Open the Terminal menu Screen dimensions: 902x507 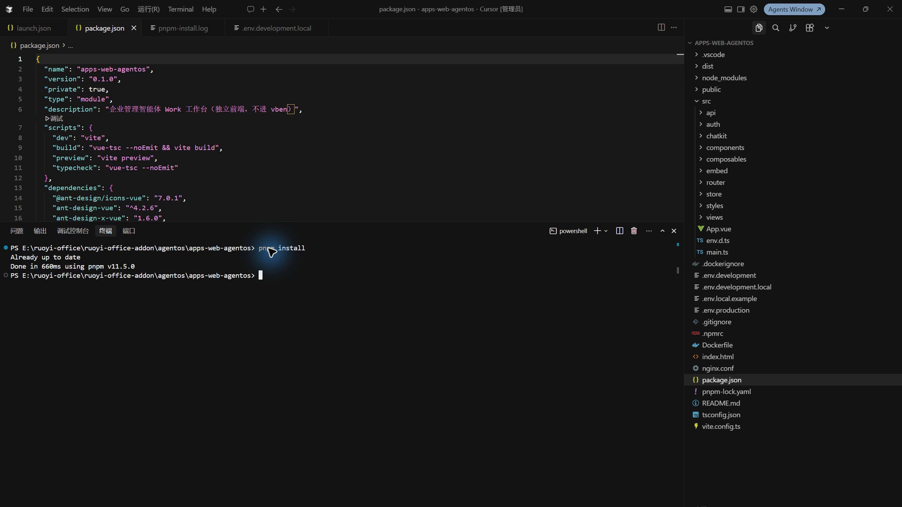click(x=180, y=9)
